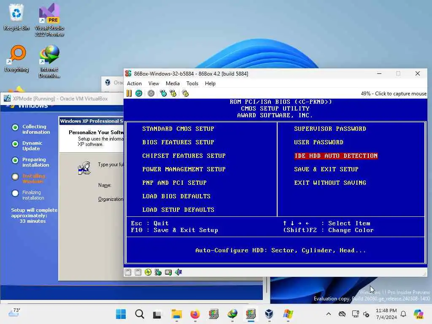
Task: Show hidden tray icons chevron
Action: pos(328,314)
